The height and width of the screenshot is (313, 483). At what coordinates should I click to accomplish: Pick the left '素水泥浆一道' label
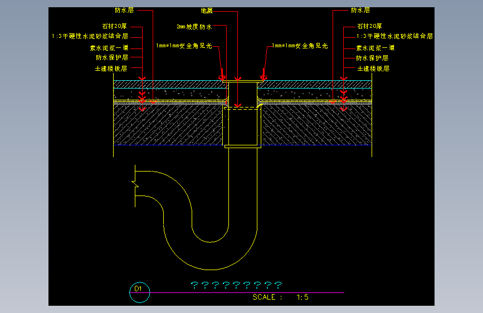(109, 48)
